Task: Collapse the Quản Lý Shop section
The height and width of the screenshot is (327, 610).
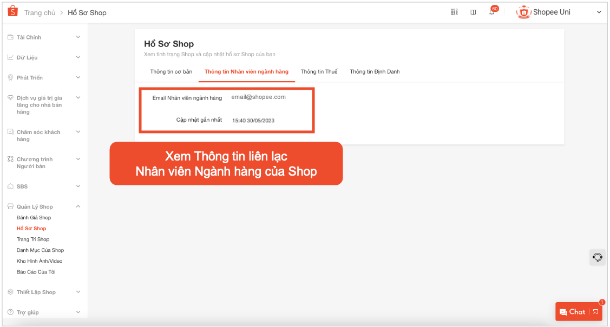Action: 78,206
